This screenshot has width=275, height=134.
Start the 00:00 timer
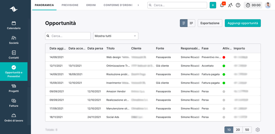pyautogui.click(x=253, y=5)
